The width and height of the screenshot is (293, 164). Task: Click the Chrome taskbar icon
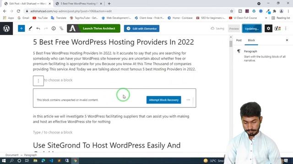pyautogui.click(x=75, y=160)
